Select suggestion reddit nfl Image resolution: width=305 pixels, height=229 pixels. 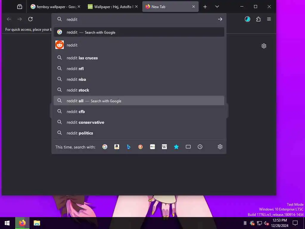pyautogui.click(x=139, y=69)
